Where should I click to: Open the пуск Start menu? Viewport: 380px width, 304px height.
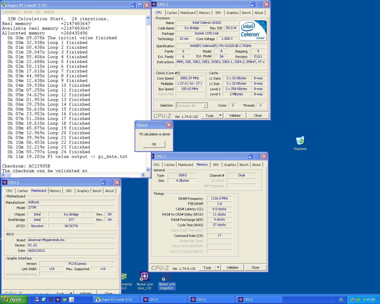(x=14, y=300)
